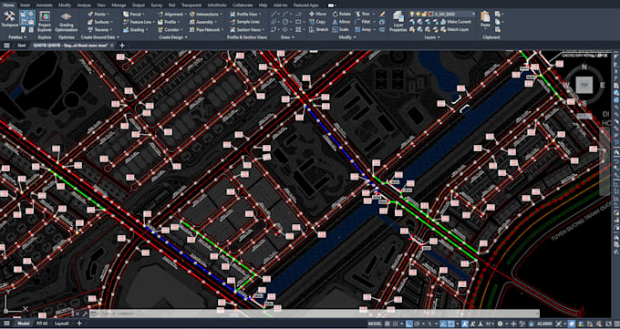This screenshot has height=329, width=620.
Task: Open Section Views tool
Action: (247, 30)
